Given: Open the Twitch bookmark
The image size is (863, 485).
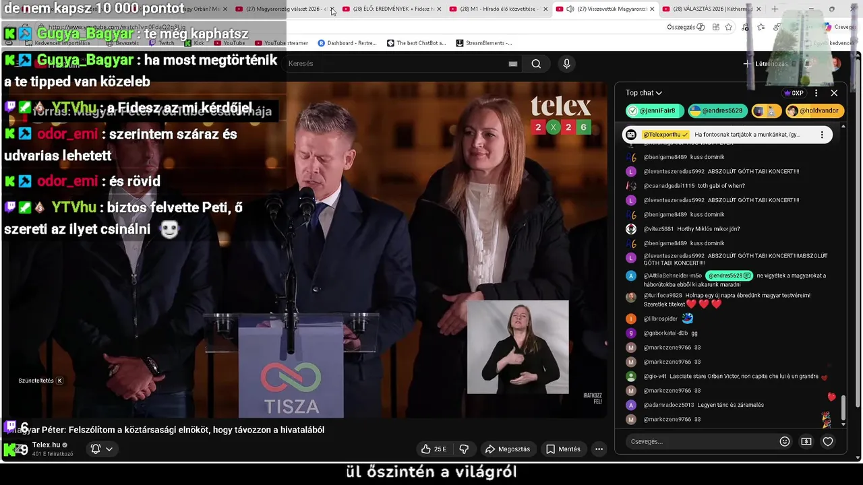Looking at the screenshot, I should [x=162, y=43].
